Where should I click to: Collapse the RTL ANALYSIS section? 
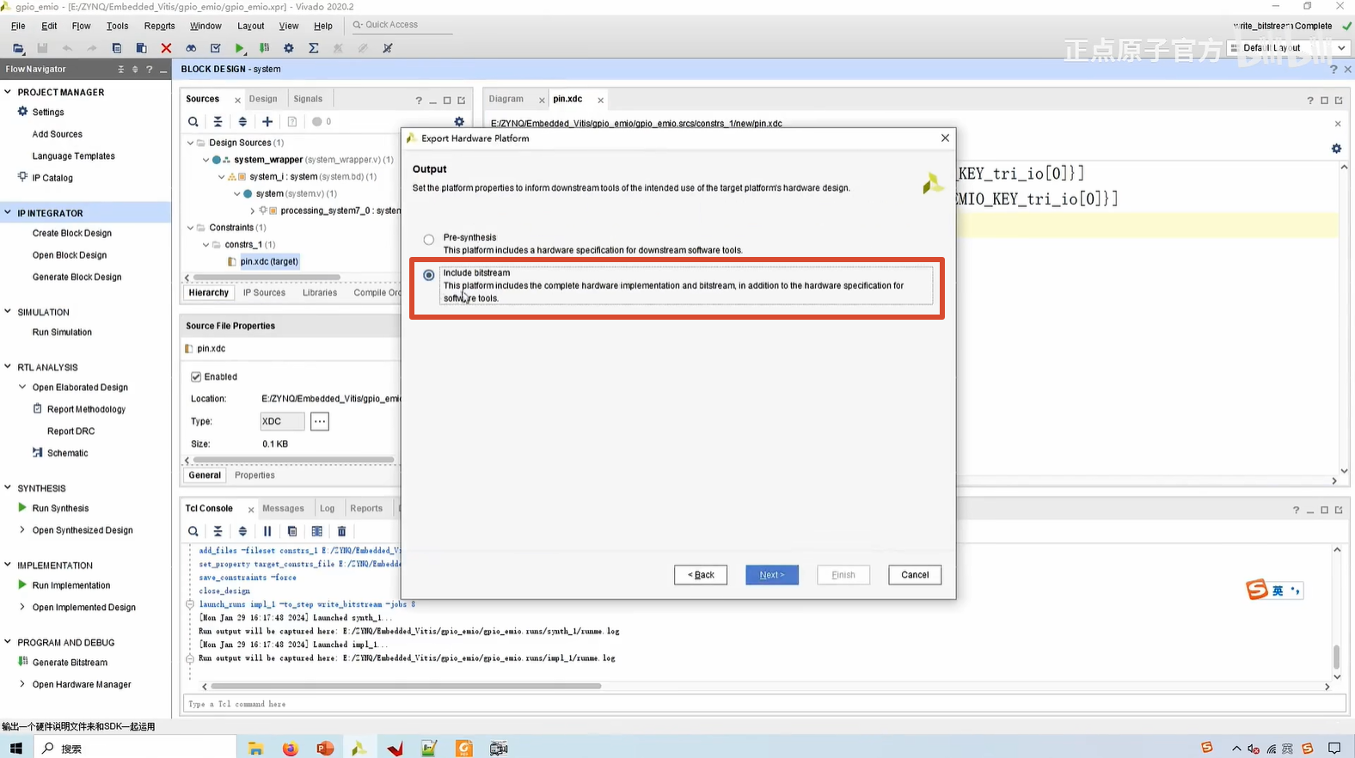coord(8,367)
